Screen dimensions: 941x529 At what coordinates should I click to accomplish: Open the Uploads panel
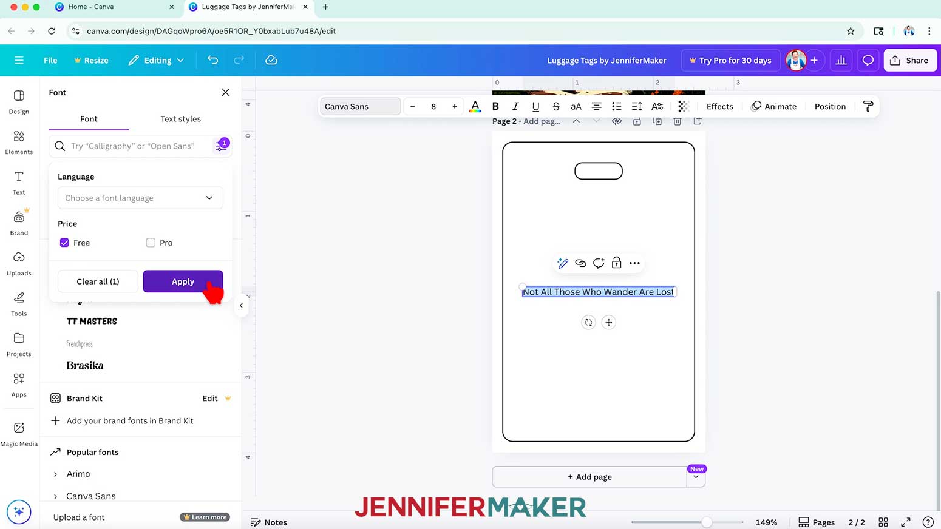(19, 264)
